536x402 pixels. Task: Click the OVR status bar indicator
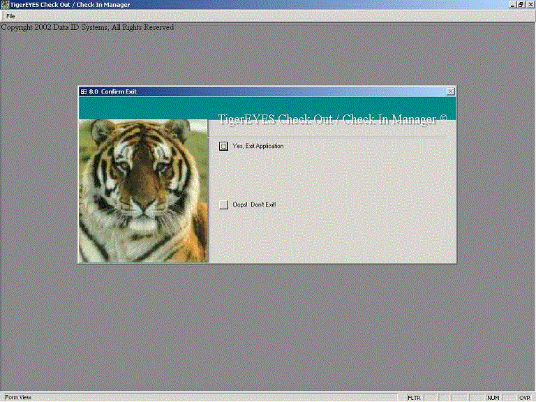(x=525, y=398)
